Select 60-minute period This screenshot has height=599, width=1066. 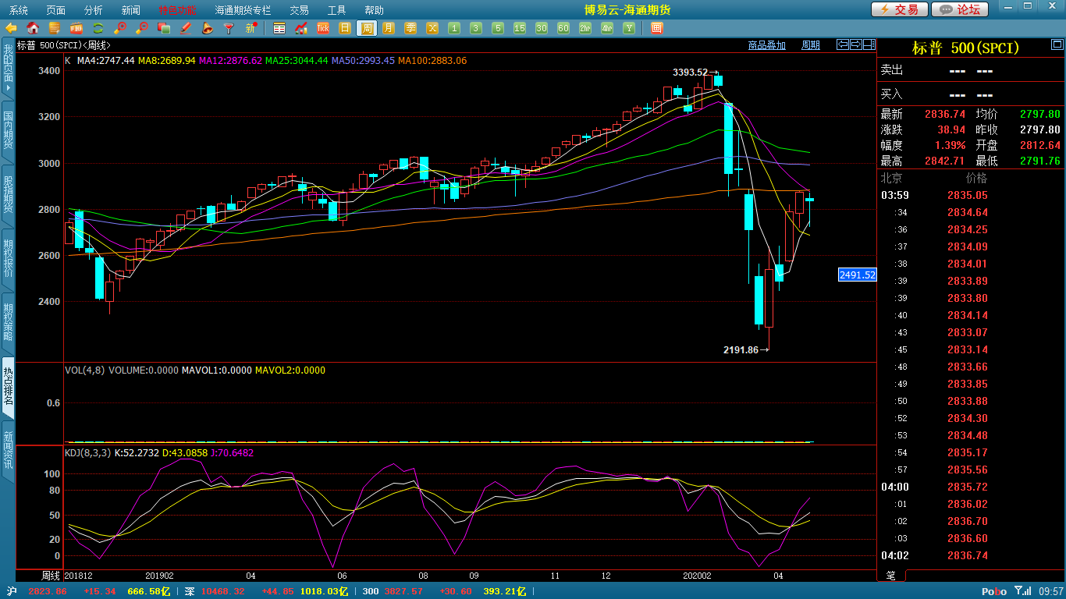(x=563, y=28)
